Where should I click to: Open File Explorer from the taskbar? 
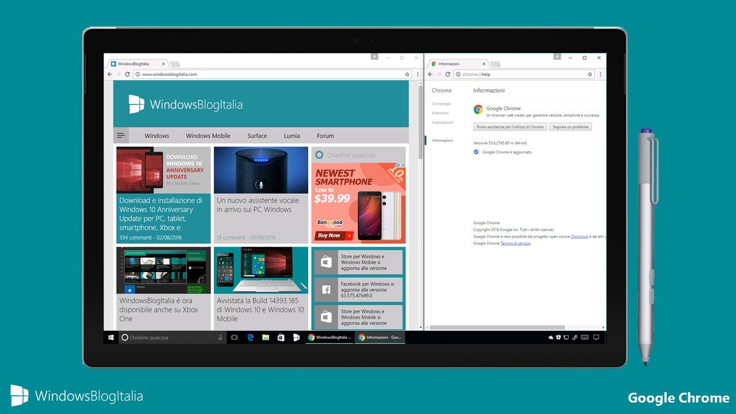tap(266, 338)
